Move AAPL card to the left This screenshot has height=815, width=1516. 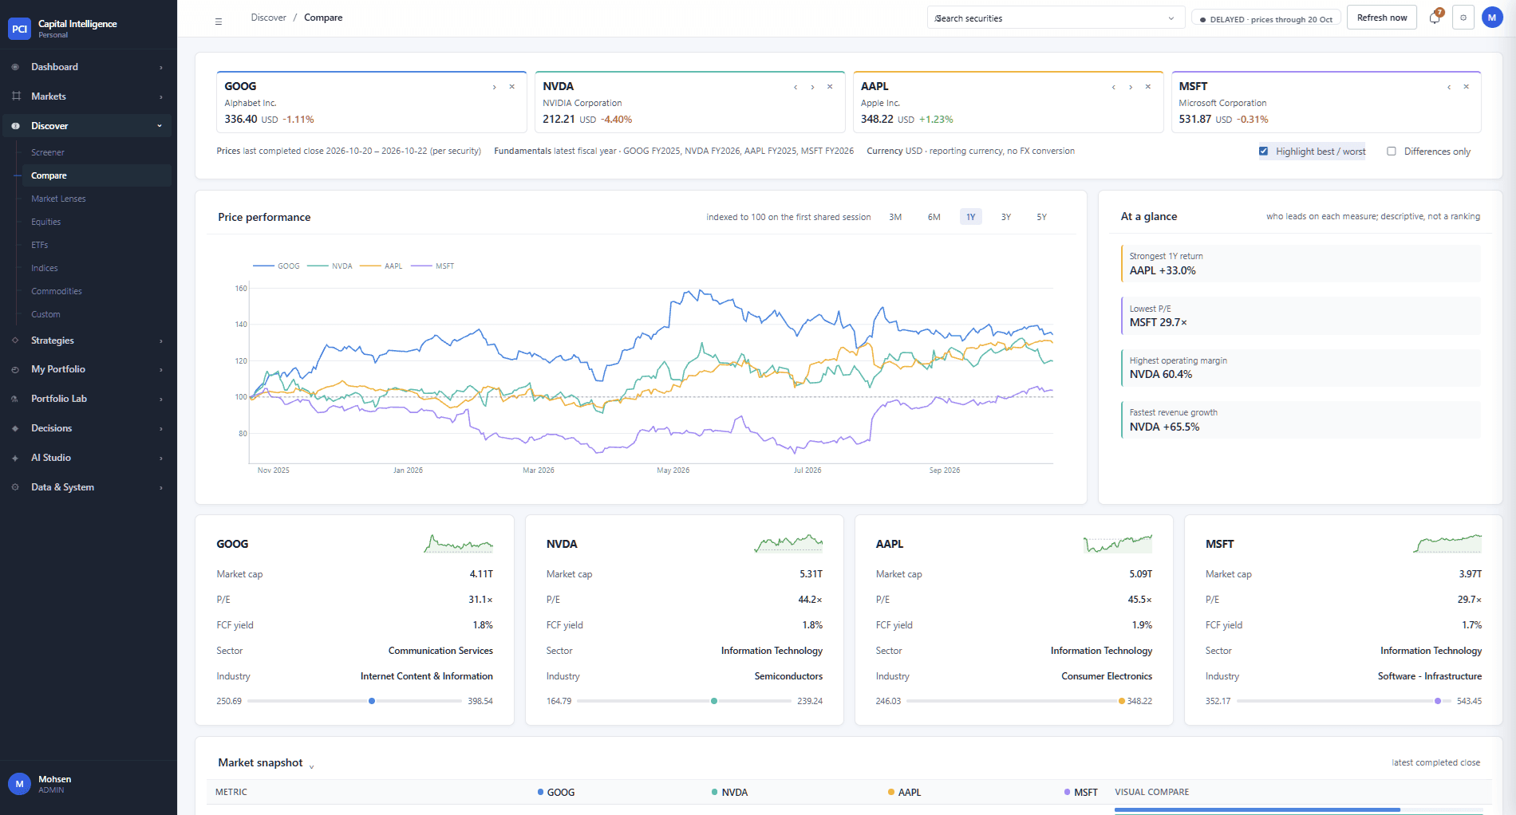(x=1114, y=87)
